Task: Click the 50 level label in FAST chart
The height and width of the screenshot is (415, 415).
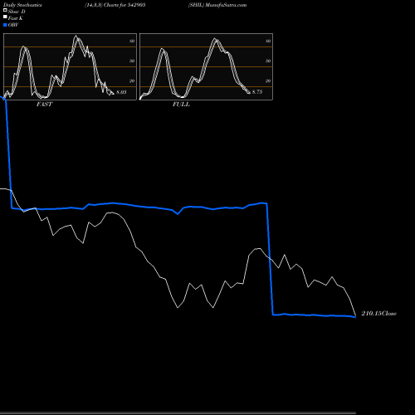Action: [132, 61]
